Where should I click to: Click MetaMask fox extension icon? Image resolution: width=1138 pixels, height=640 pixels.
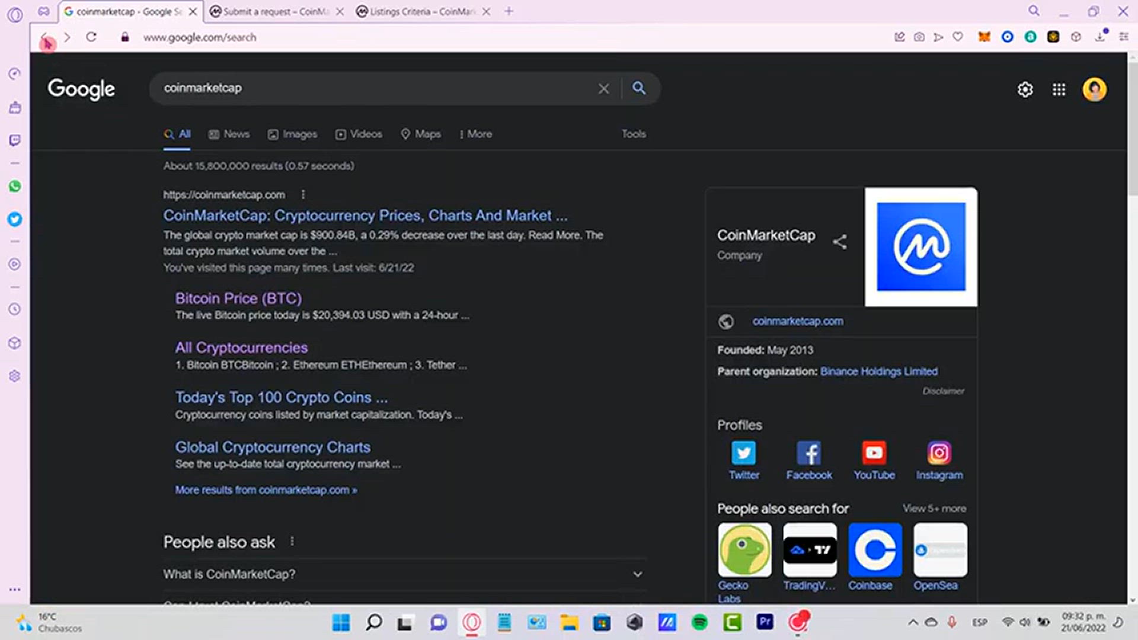tap(984, 37)
